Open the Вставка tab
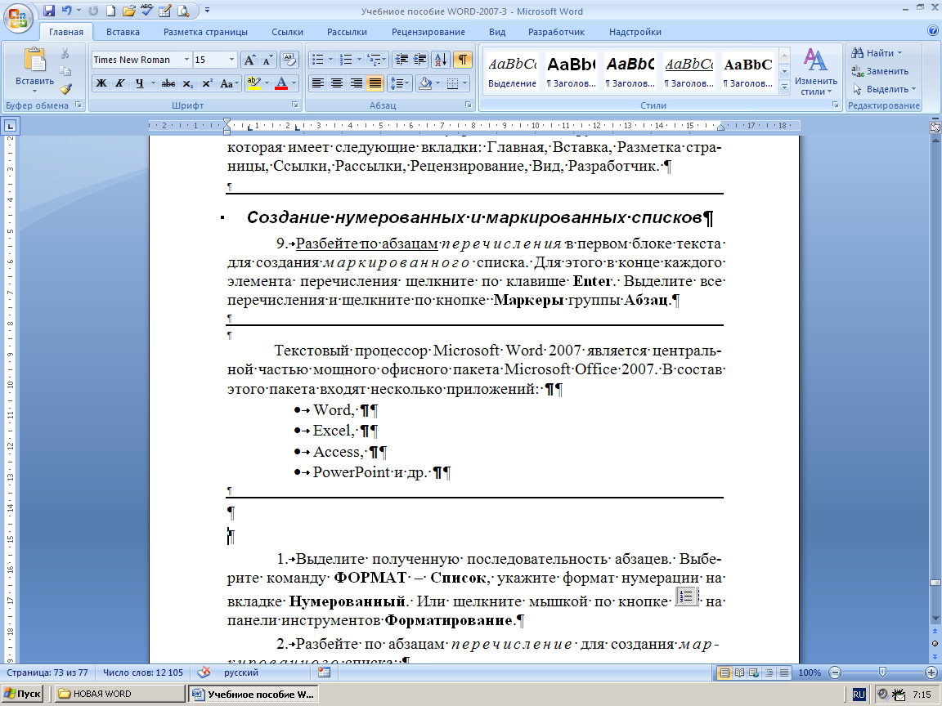 tap(123, 32)
